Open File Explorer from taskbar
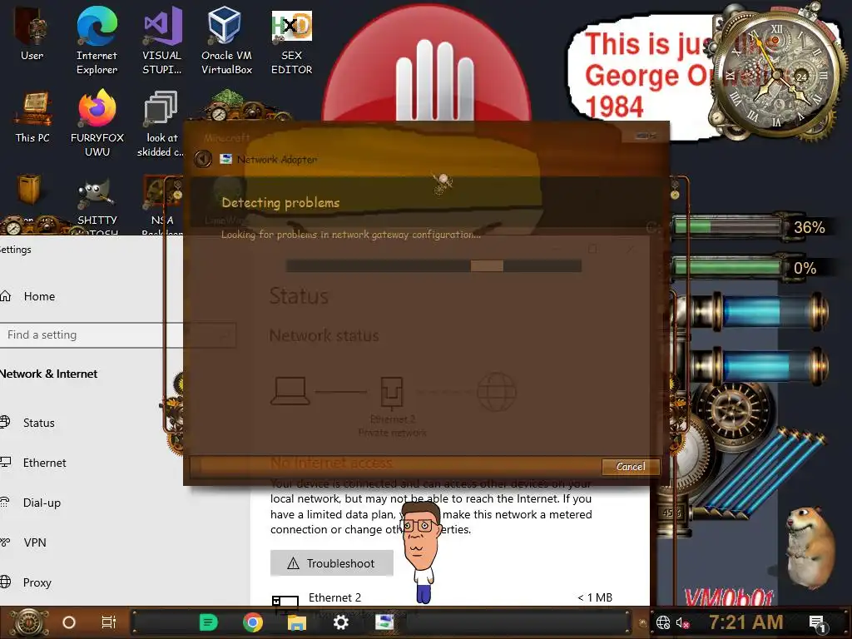The width and height of the screenshot is (852, 639). tap(297, 622)
